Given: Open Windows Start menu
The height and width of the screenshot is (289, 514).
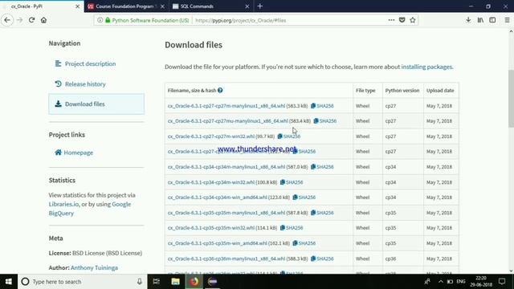Looking at the screenshot, I should click(x=9, y=282).
